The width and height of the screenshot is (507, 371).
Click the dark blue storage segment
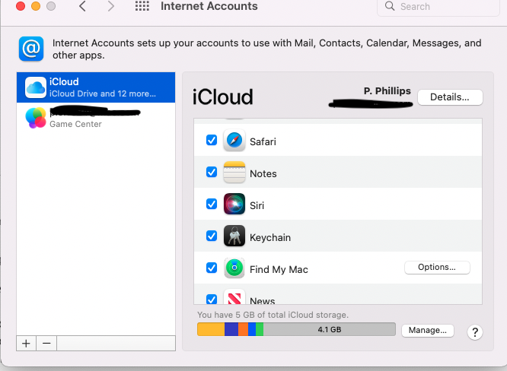coord(231,329)
